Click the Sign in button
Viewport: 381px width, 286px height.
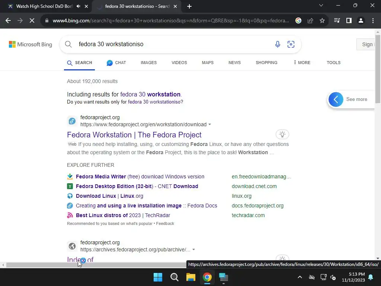pos(366,44)
